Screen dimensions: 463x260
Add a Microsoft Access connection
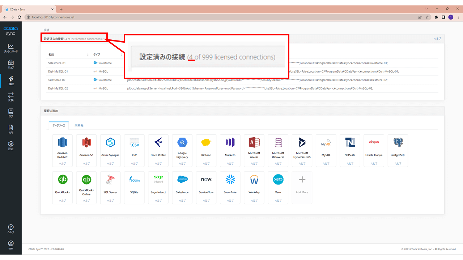coord(254,151)
